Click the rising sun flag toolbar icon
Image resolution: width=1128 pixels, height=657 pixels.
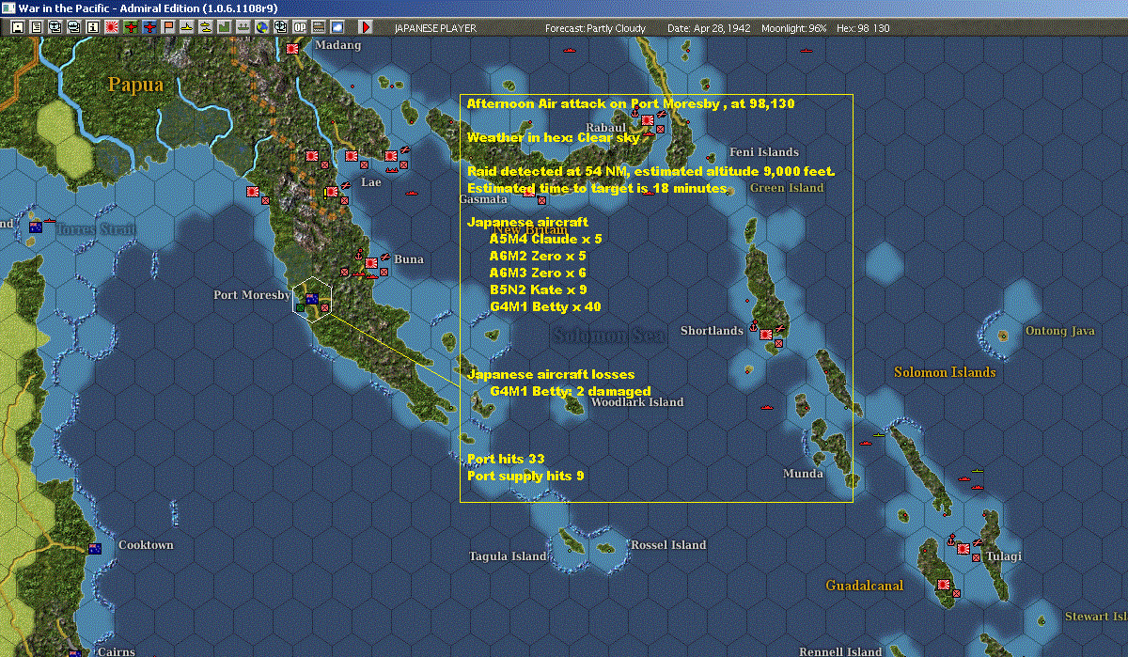111,27
